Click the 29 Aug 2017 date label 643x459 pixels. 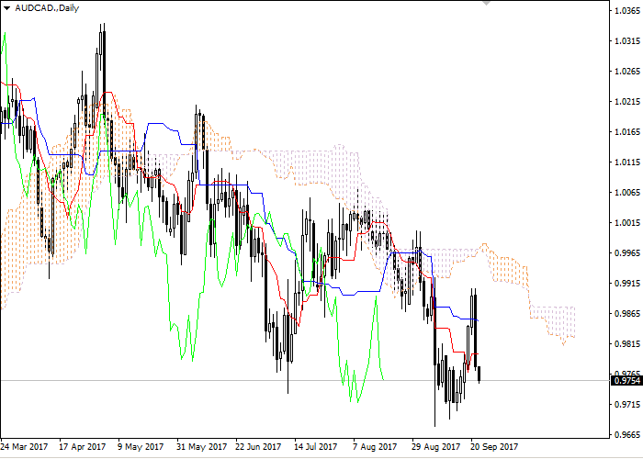(x=435, y=447)
